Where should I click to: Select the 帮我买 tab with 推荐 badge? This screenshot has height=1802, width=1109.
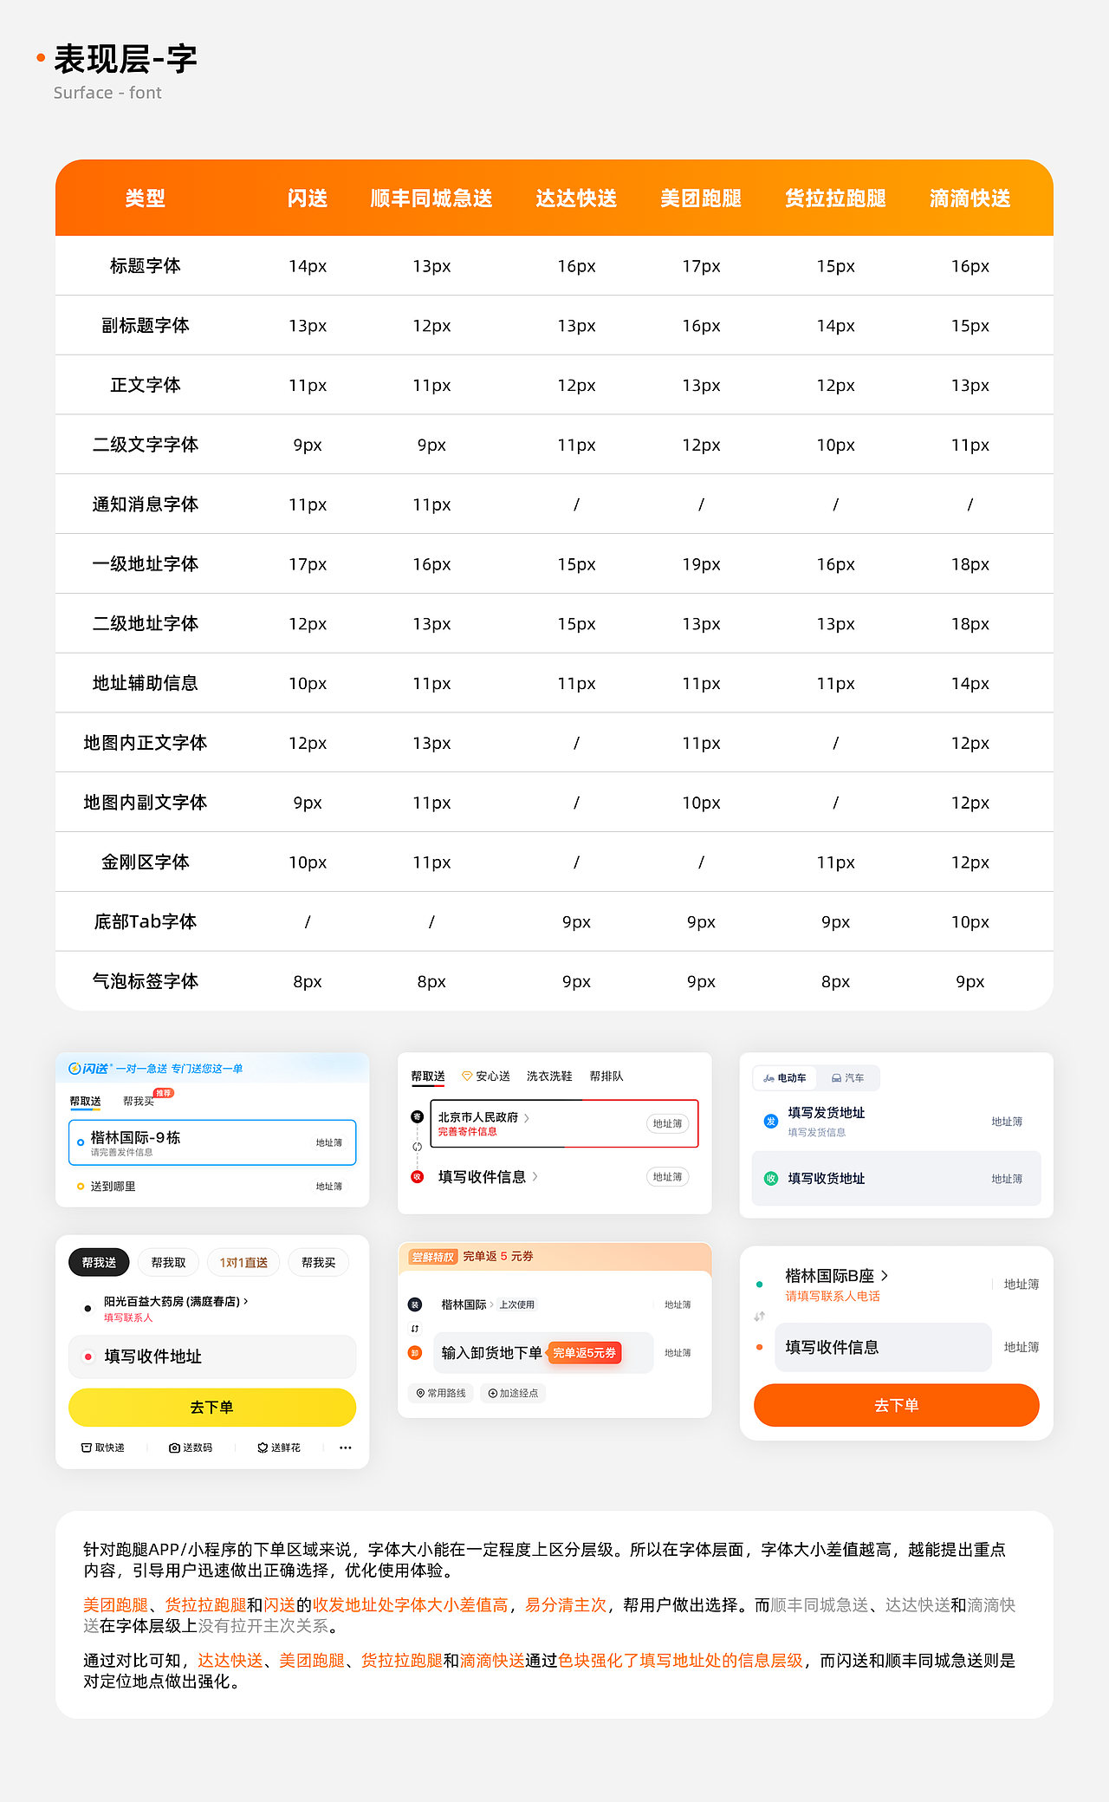point(139,1102)
